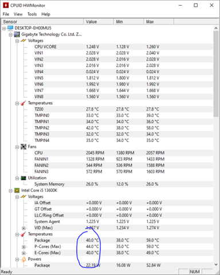This screenshot has height=275, width=220.
Task: Open the File menu
Action: coord(6,14)
